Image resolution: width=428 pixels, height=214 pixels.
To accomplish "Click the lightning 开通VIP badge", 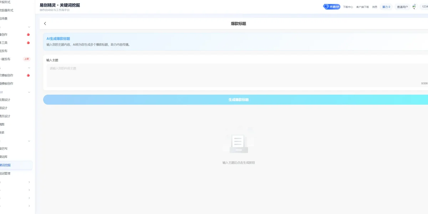I will (332, 7).
